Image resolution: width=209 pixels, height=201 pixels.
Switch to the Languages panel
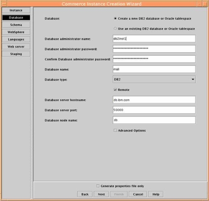(x=16, y=39)
